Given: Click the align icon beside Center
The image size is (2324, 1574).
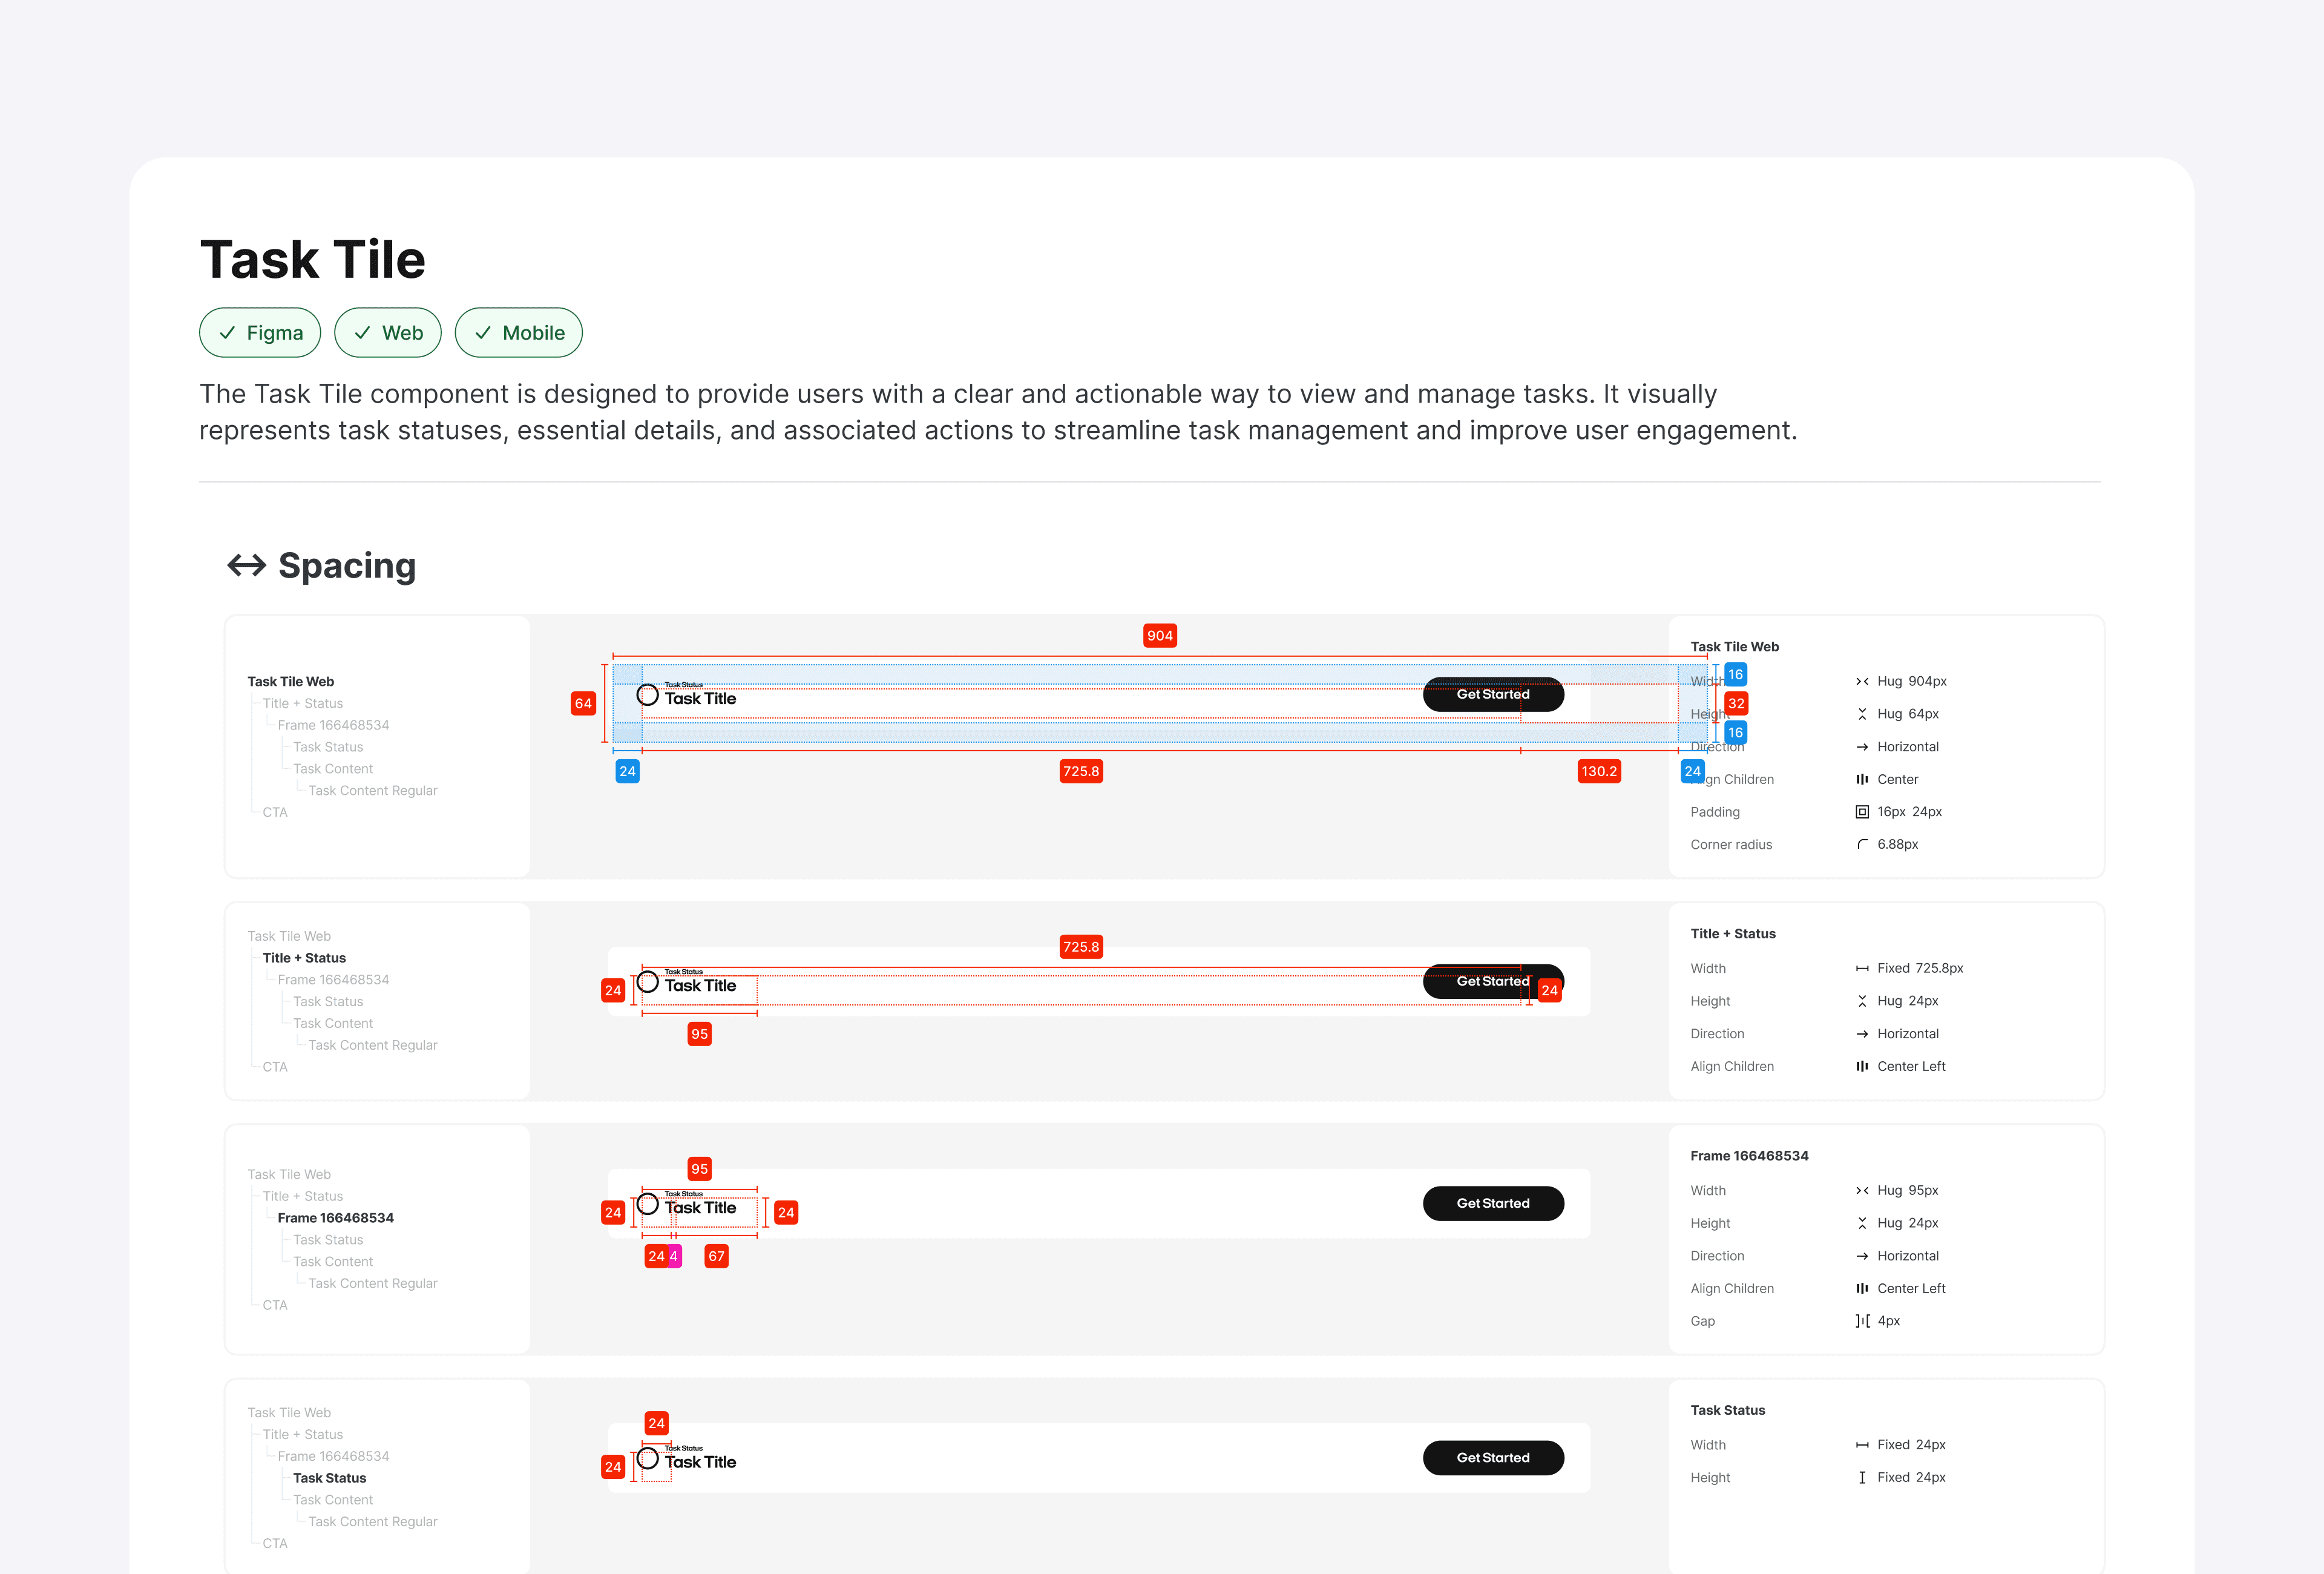Looking at the screenshot, I should 1862,779.
